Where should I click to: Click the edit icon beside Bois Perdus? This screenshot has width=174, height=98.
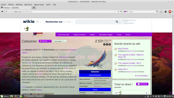[x=116, y=49]
